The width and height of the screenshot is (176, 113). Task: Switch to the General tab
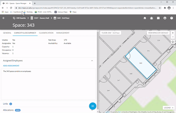(x=7, y=33)
